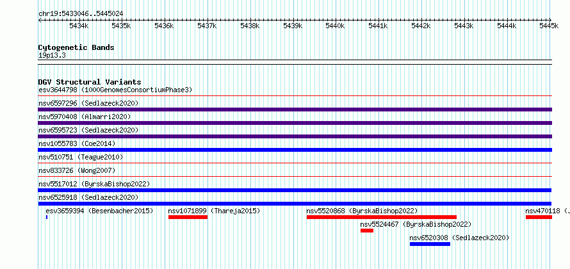
Task: Click the 5442k ruler tick
Action: [x=421, y=26]
